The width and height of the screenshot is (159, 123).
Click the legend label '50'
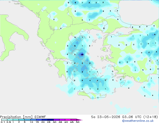click(77, 122)
